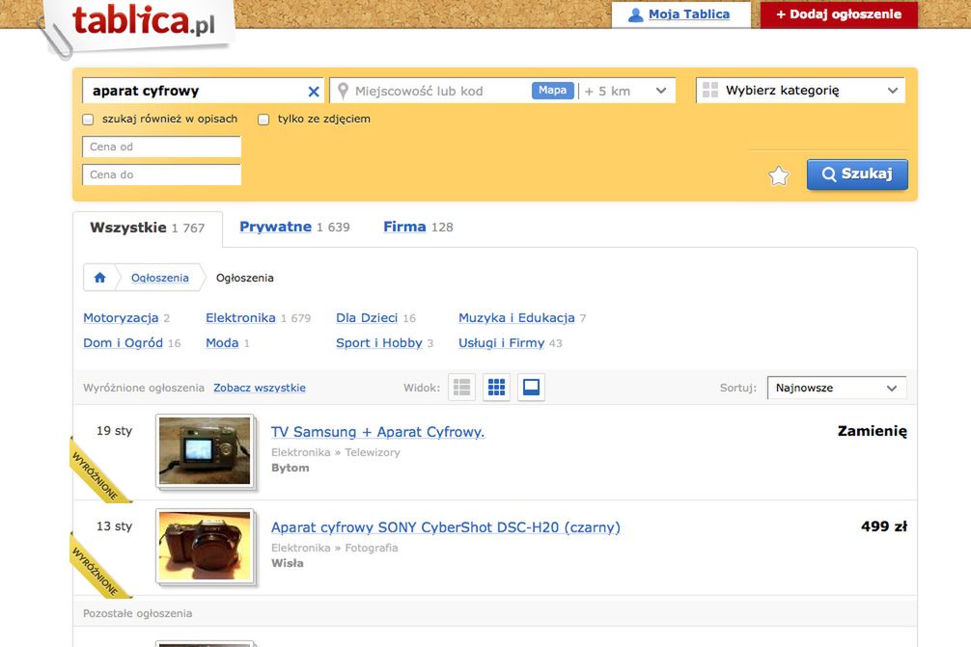The height and width of the screenshot is (647, 971).
Task: Clear the search text with X icon
Action: coord(314,92)
